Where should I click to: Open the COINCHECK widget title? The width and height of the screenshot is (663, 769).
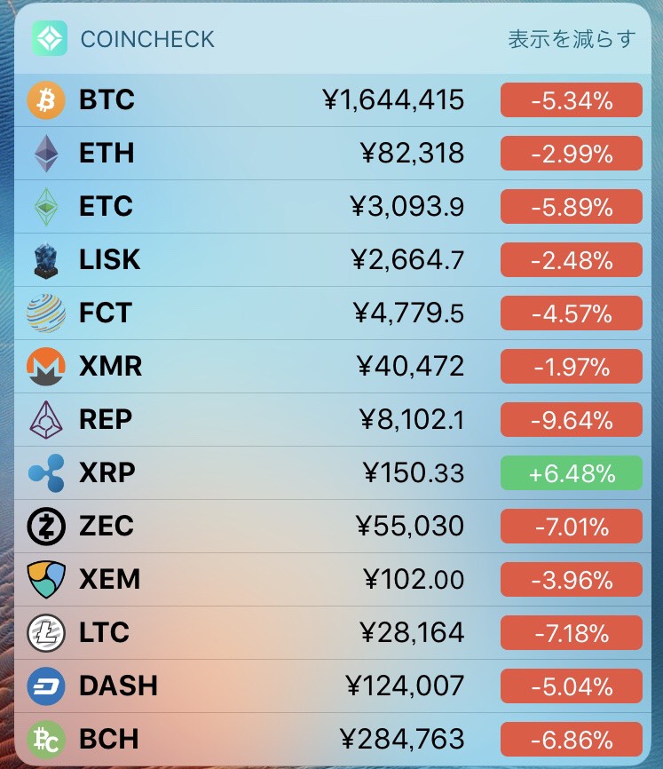click(147, 39)
